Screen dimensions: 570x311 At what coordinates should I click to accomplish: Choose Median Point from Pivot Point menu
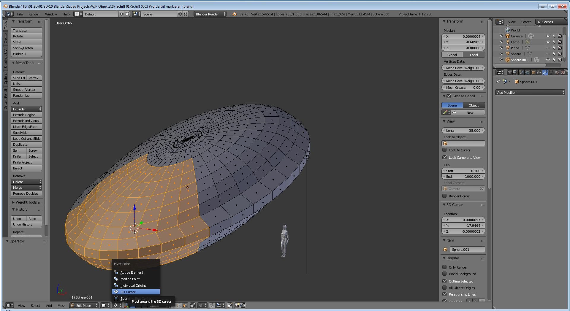tap(130, 279)
